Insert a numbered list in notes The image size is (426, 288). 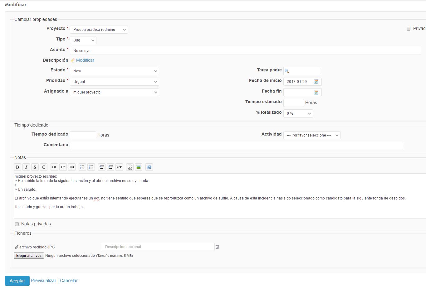point(91,167)
